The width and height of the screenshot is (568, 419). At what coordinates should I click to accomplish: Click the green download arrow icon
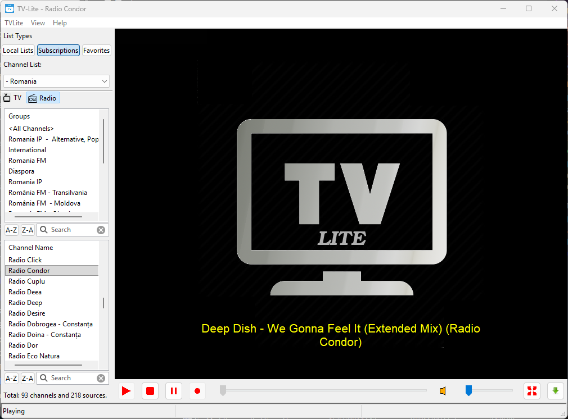556,391
